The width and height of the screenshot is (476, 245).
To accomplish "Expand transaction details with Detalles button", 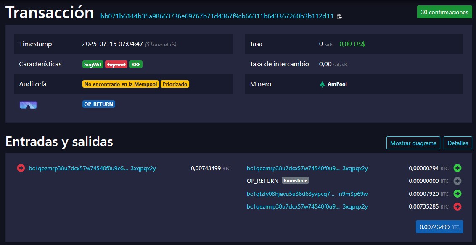I will [457, 143].
